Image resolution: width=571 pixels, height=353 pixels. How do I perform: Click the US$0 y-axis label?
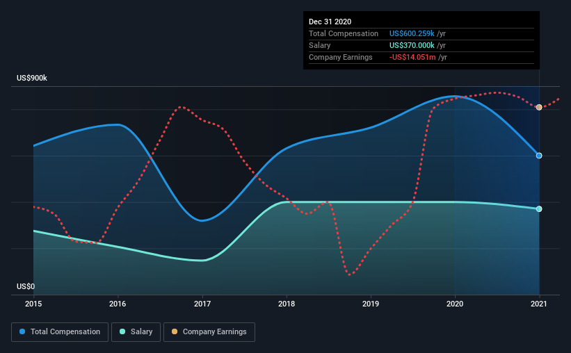point(26,286)
